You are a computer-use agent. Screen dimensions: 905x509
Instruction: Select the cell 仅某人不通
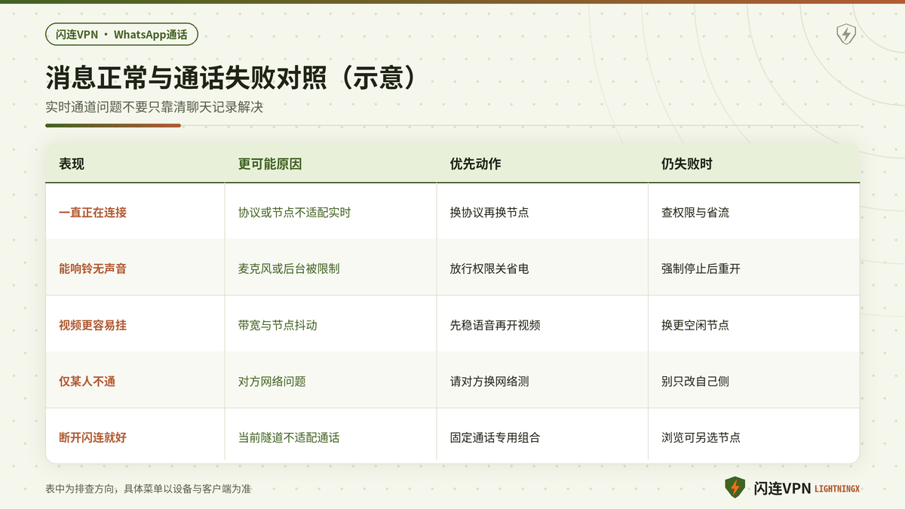[135, 381]
